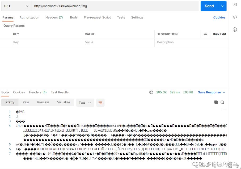Switch to Pretty view

tap(10, 102)
